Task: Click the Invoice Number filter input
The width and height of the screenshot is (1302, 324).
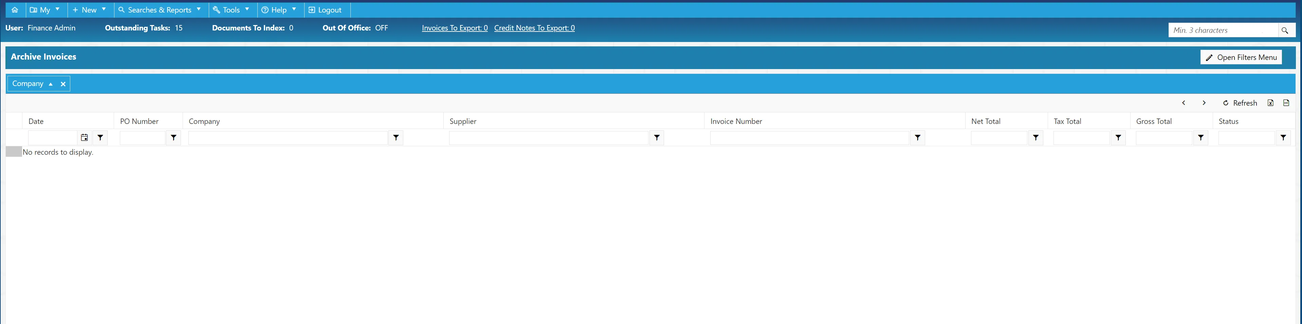Action: click(x=810, y=137)
